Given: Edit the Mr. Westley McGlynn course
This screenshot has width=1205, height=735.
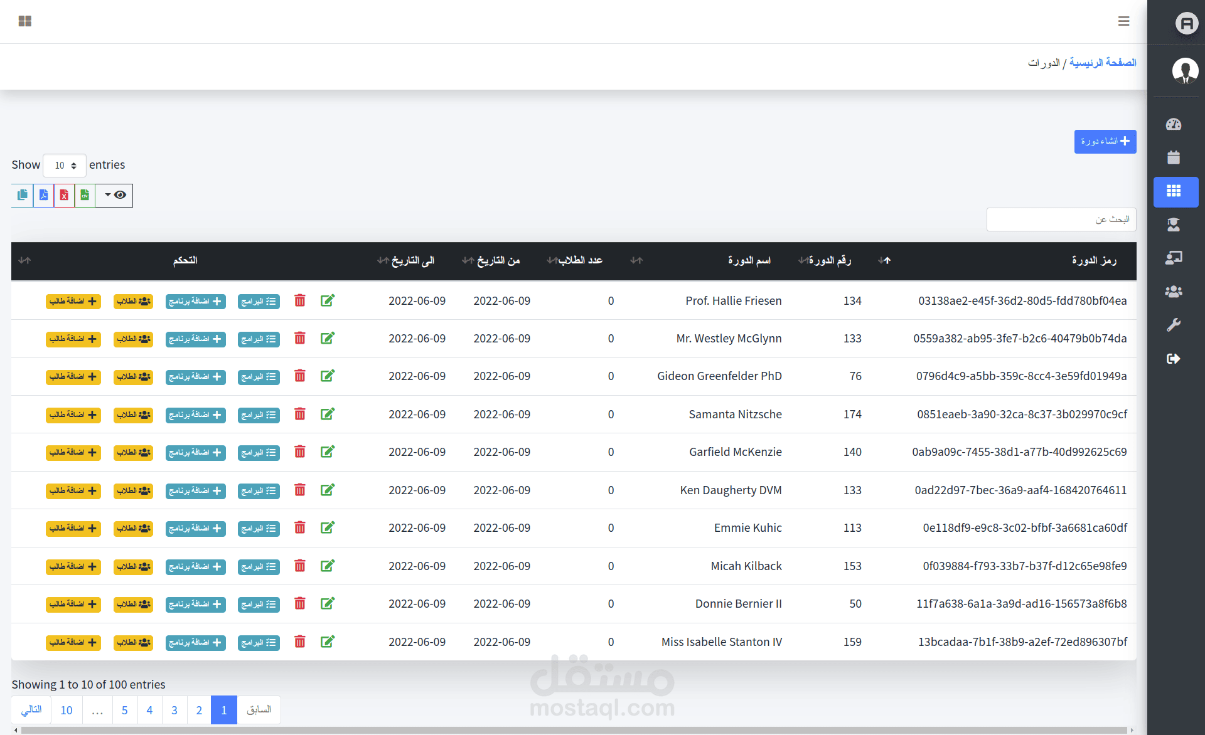Looking at the screenshot, I should pos(328,339).
